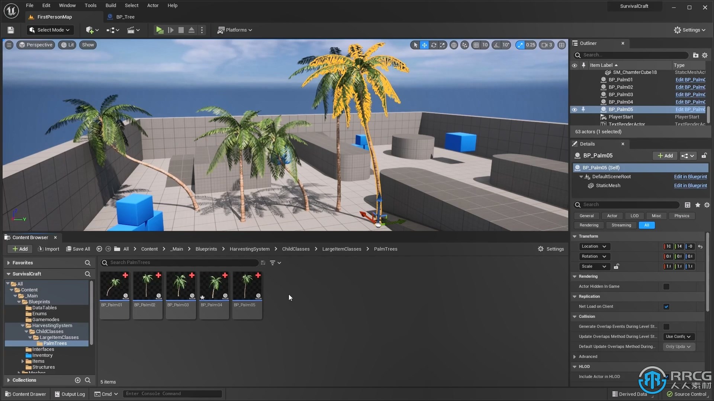Toggle Generate Overlap Events checkbox
Viewport: 714px width, 401px height.
point(666,326)
